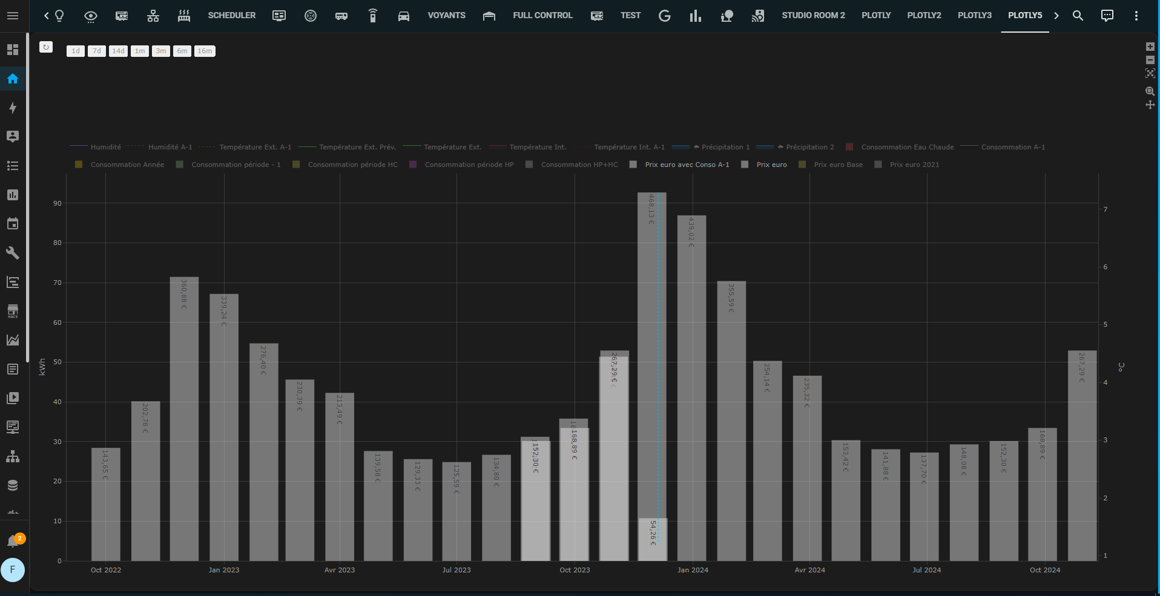The image size is (1160, 596).
Task: Click the chart refresh button
Action: 46,47
